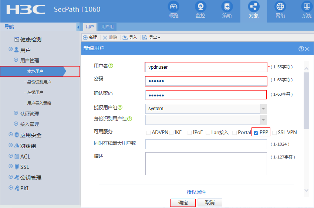Select 身份识别用户 in navigation
This screenshot has width=314, height=208.
39,82
